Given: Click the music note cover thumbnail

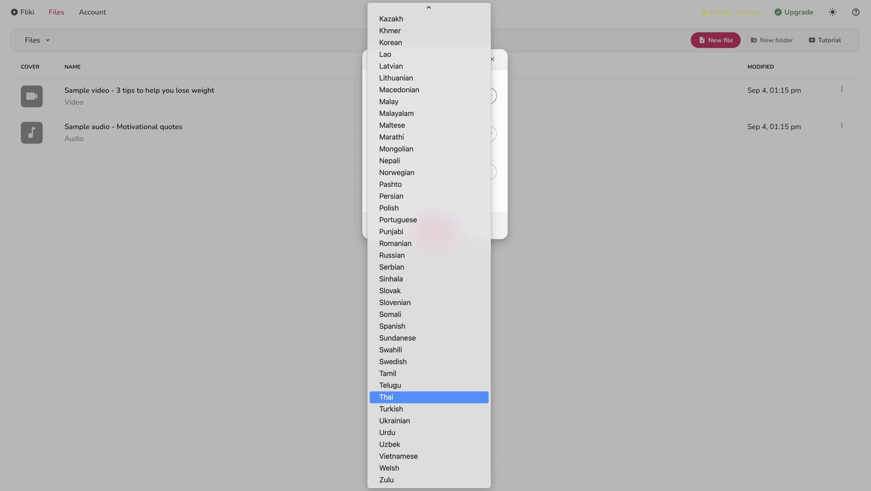Looking at the screenshot, I should coord(32,133).
